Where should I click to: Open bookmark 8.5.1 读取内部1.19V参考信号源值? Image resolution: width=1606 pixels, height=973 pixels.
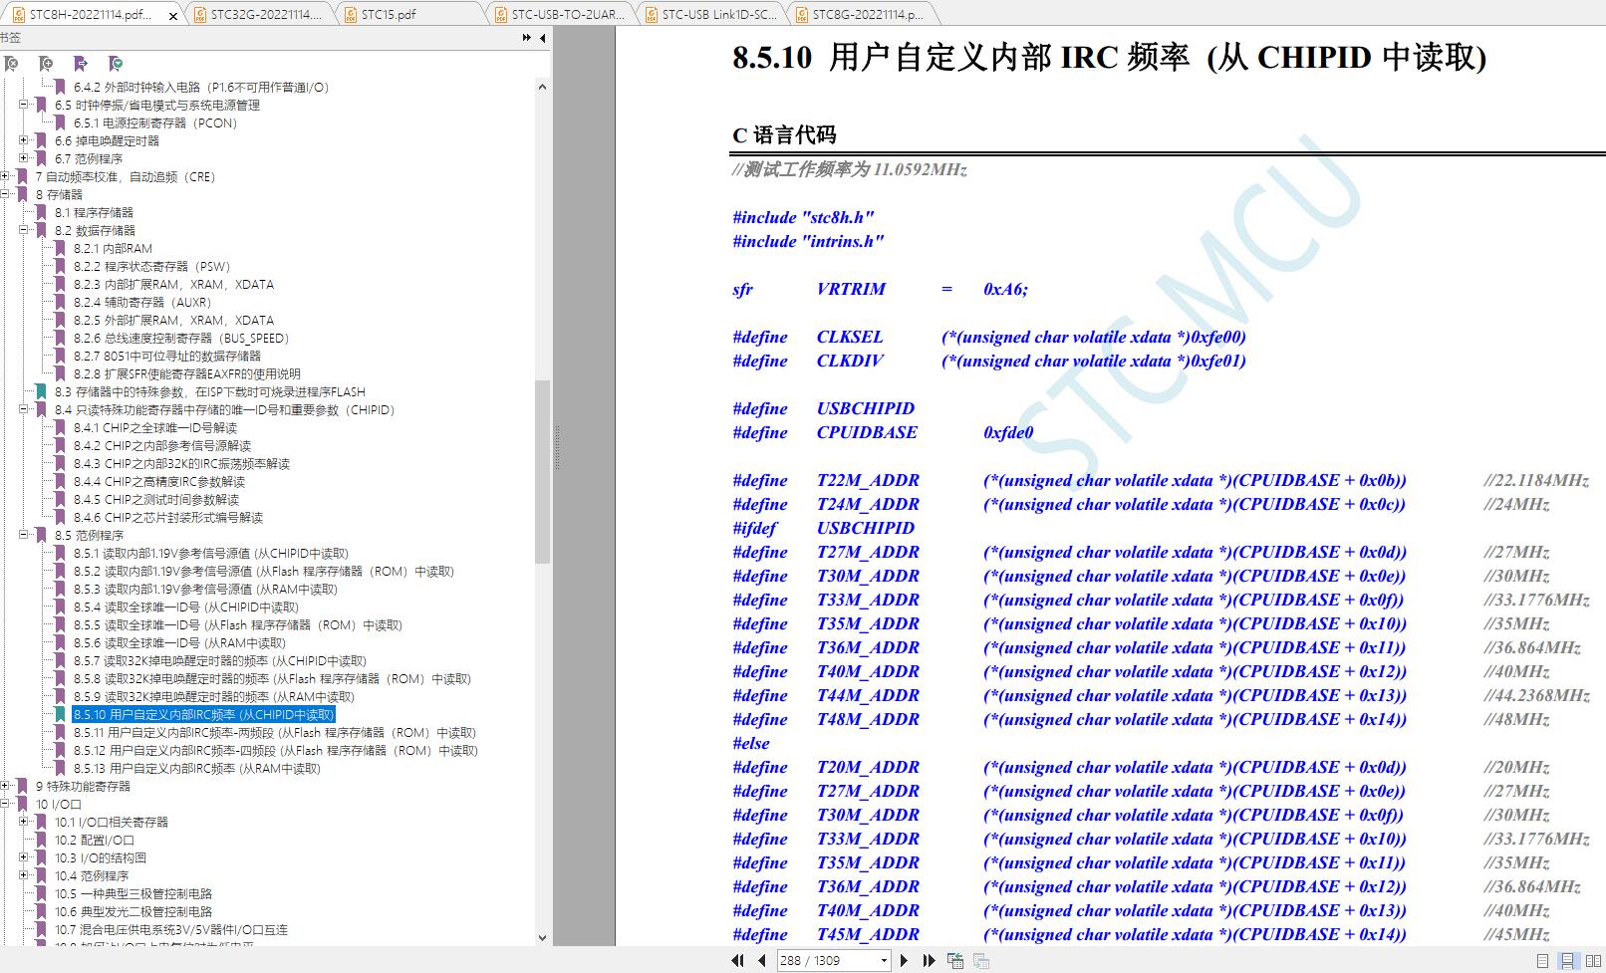point(211,553)
